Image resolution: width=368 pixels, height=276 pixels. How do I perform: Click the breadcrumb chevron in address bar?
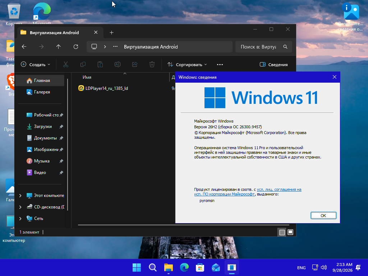pos(105,47)
